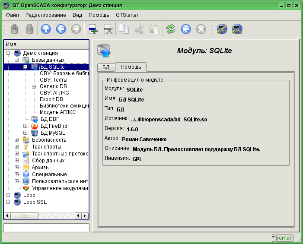The width and height of the screenshot is (303, 244).
Task: Open the Помощь menu in menu bar
Action: [x=99, y=15]
